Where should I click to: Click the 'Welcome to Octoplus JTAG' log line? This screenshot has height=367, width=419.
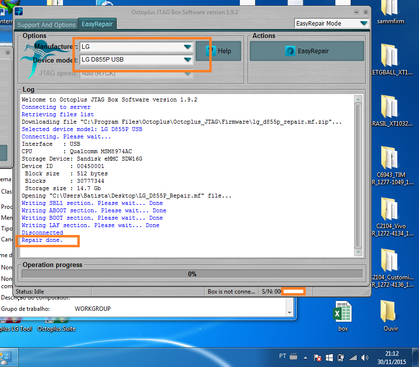pyautogui.click(x=109, y=100)
